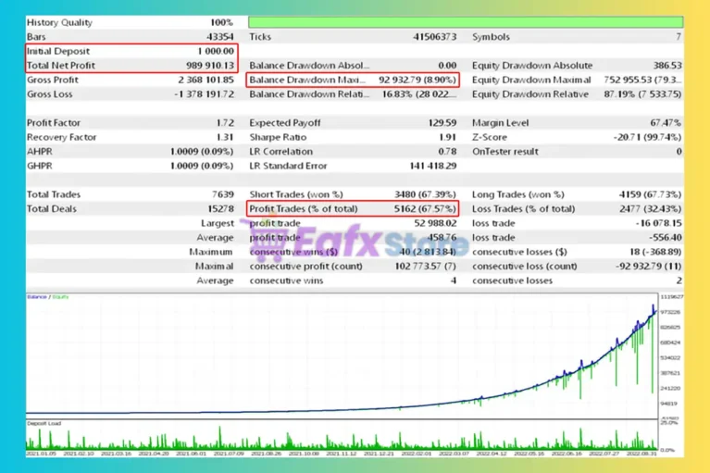
Task: Click the OnTester result label
Action: coord(505,151)
